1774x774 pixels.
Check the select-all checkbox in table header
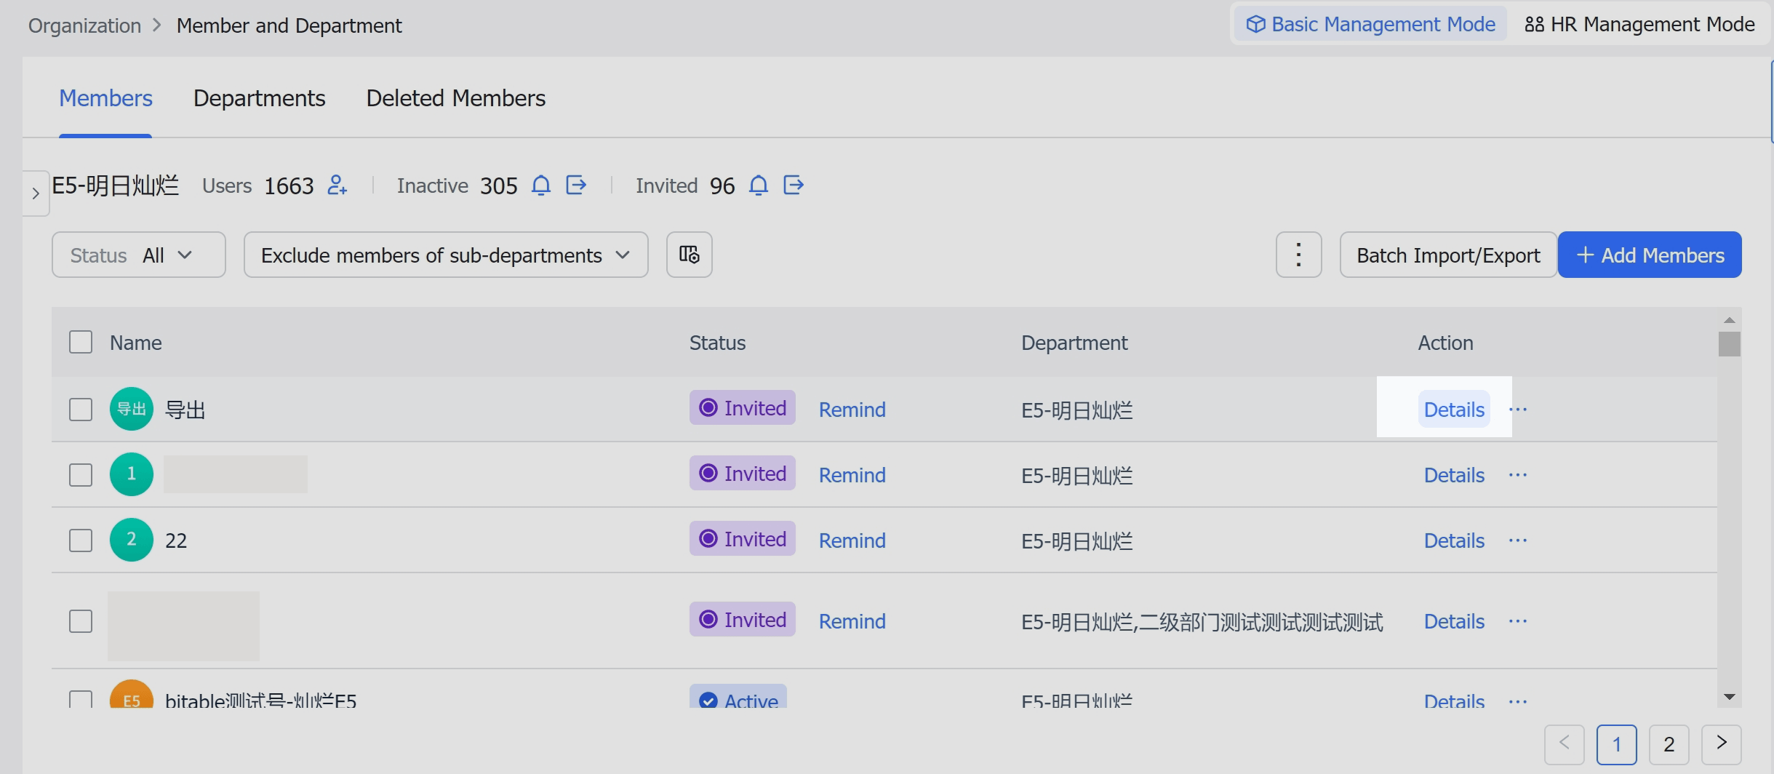pos(80,341)
